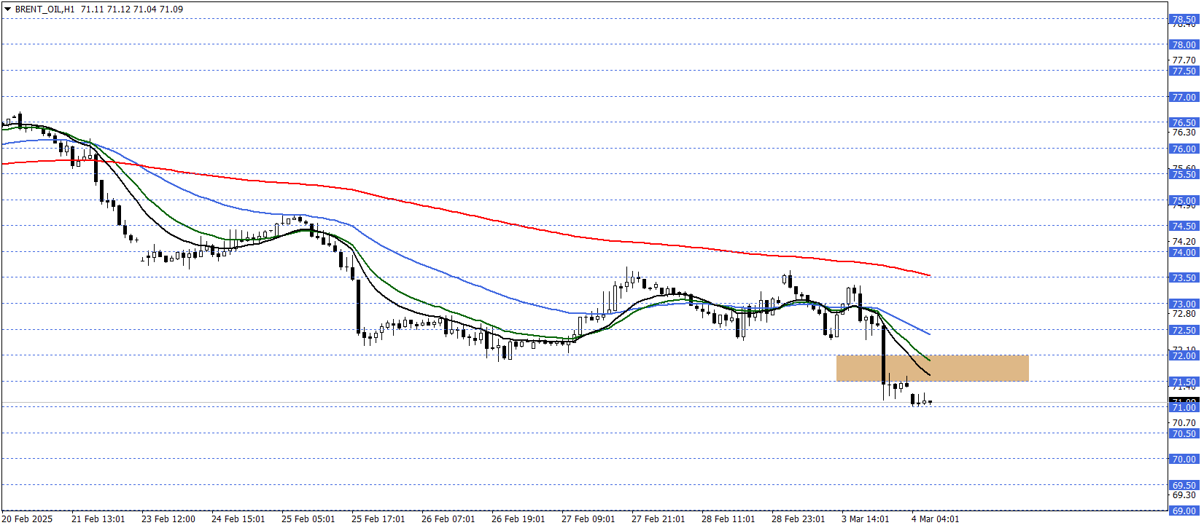Click the 74.00 price level label
1204x528 pixels.
(x=1184, y=253)
